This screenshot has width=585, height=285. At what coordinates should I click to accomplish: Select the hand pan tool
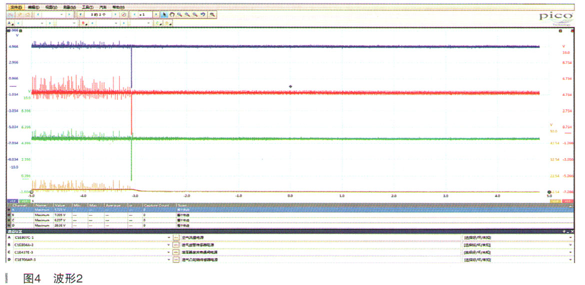172,14
